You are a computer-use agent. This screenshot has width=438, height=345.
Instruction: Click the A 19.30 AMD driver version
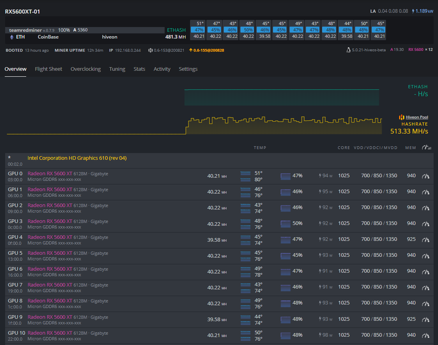point(397,50)
